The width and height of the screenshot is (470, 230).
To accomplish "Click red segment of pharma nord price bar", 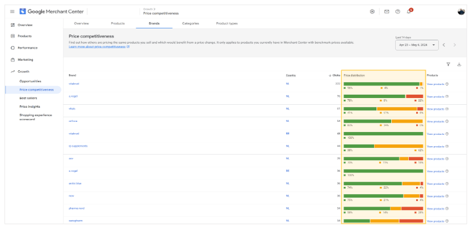I will pyautogui.click(x=412, y=208).
